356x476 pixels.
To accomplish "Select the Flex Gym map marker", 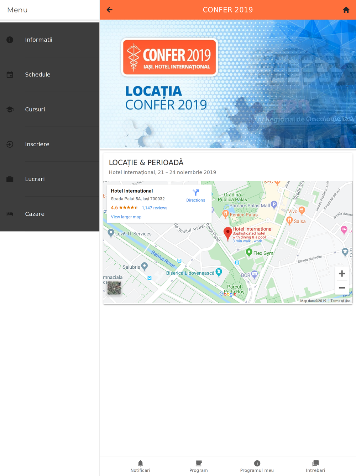I will (249, 253).
